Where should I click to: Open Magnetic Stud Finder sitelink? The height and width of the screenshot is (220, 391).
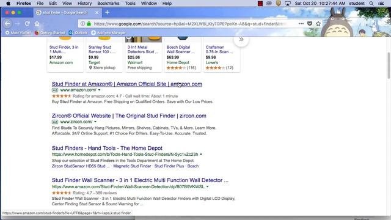132,166
